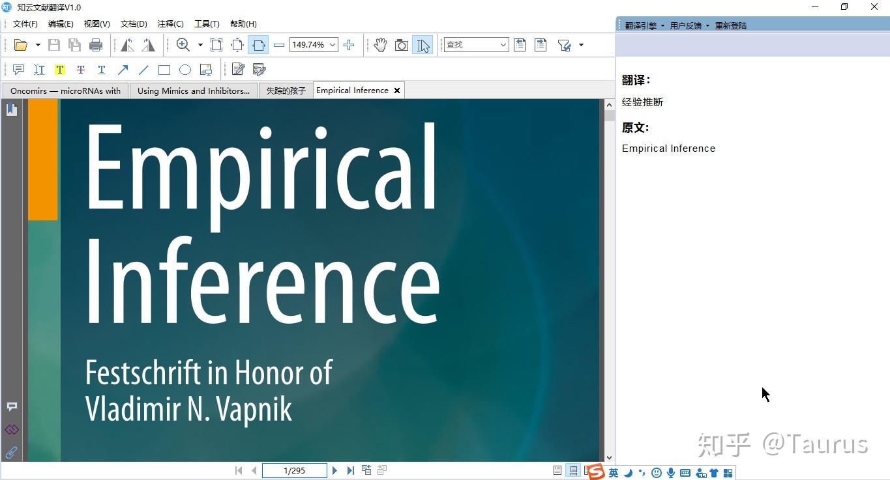Select the Line drawing tool

pos(143,70)
